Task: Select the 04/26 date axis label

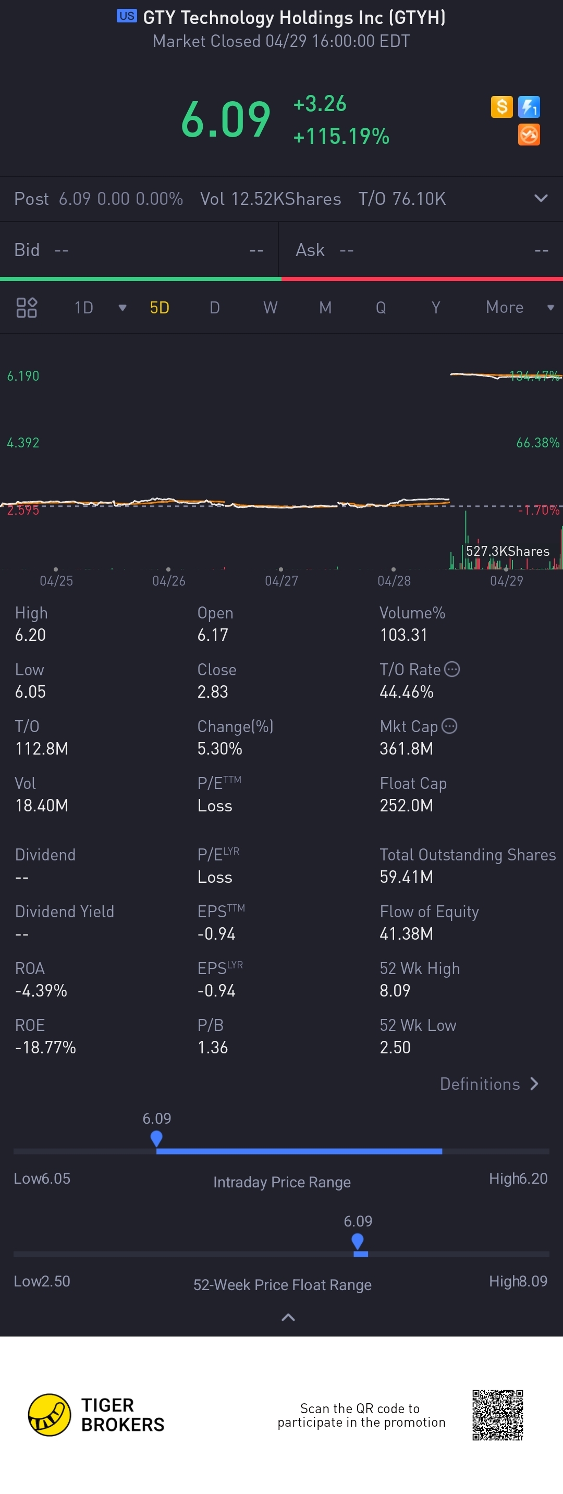Action: pyautogui.click(x=169, y=580)
